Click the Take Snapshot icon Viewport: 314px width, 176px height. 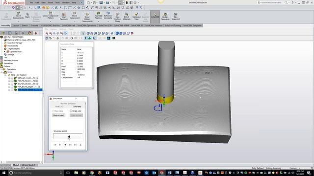pos(176,14)
